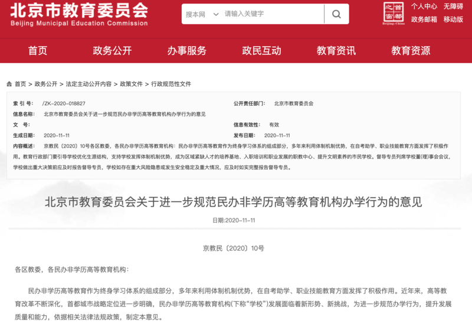Click 法定主动公开内容 breadcrumb link
The height and width of the screenshot is (330, 472).
coord(88,84)
